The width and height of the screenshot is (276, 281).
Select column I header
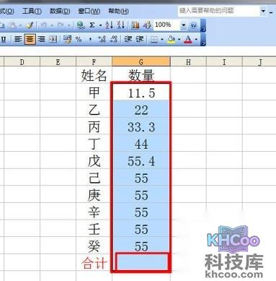[224, 62]
